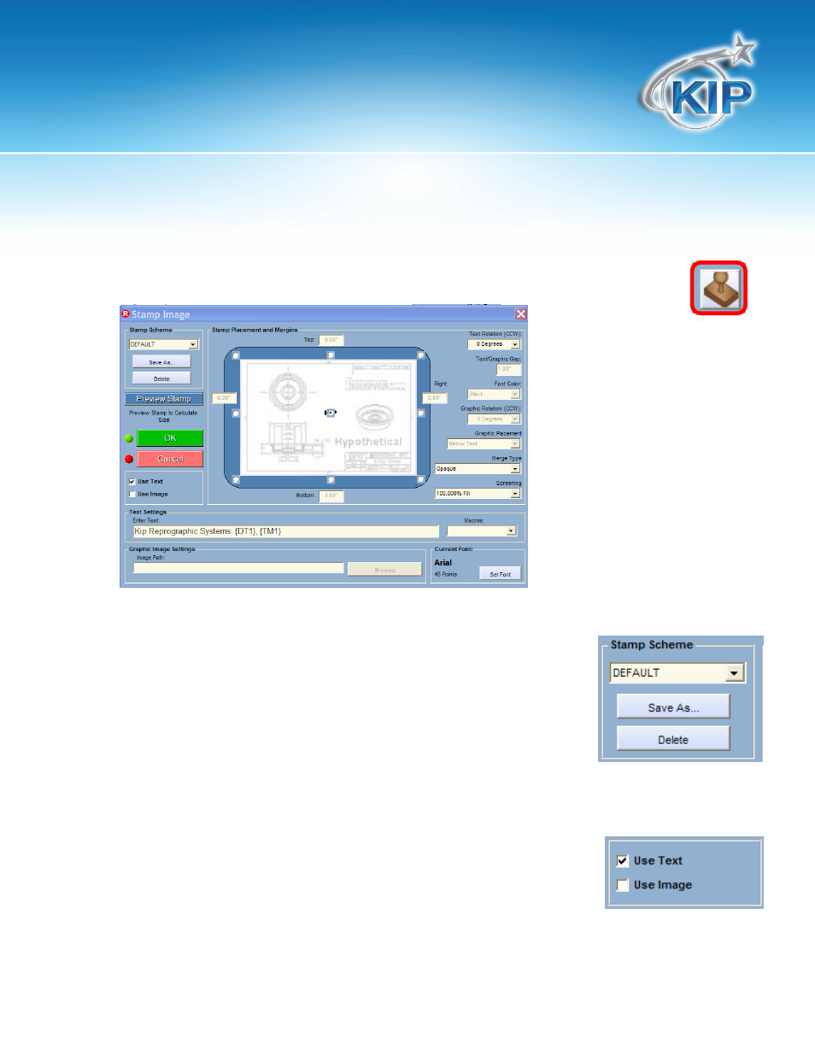Click Save As... in the Stamp Image dialog
The height and width of the screenshot is (1055, 815).
[161, 362]
